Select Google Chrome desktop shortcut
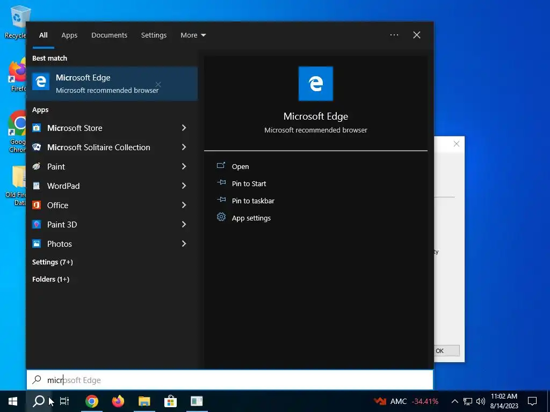This screenshot has height=412, width=550. point(17,131)
